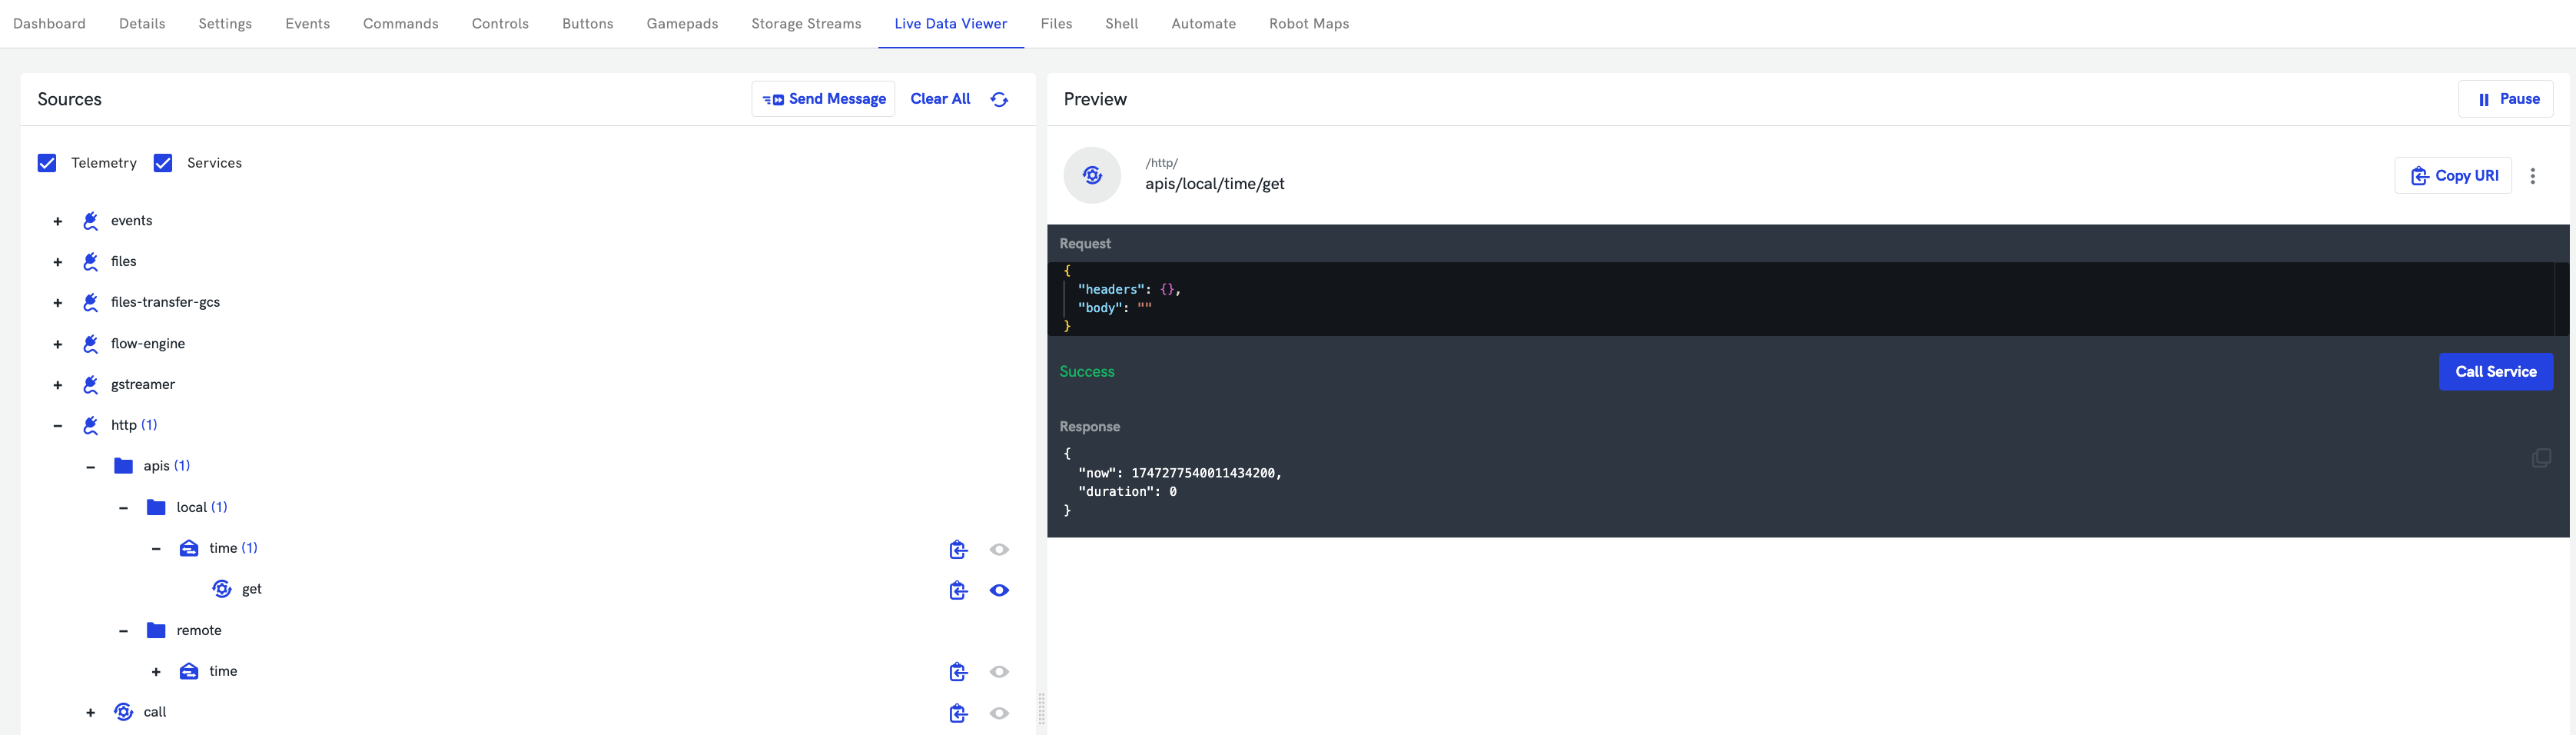Click Clear All

[x=940, y=99]
